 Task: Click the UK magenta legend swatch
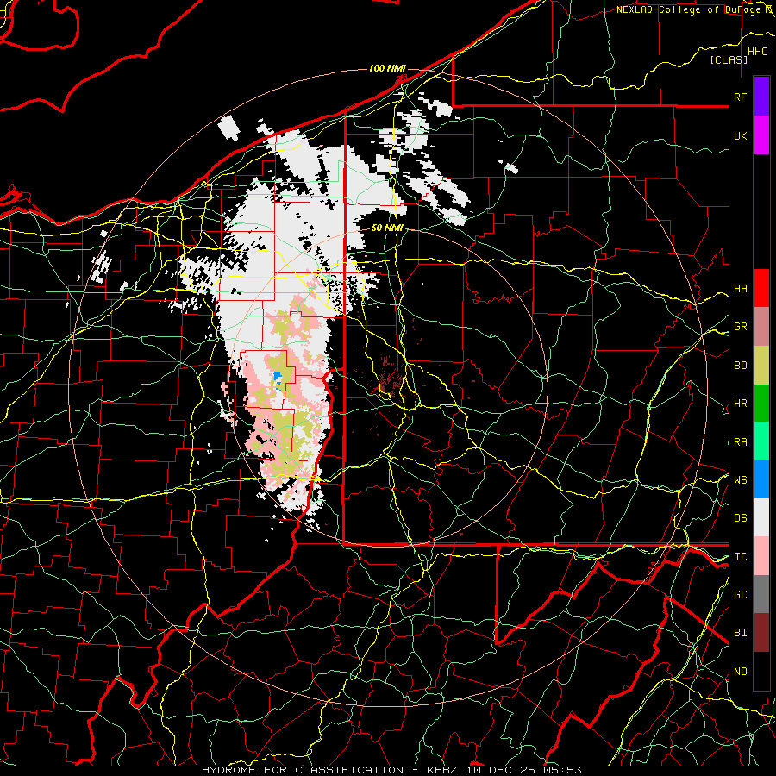point(761,135)
